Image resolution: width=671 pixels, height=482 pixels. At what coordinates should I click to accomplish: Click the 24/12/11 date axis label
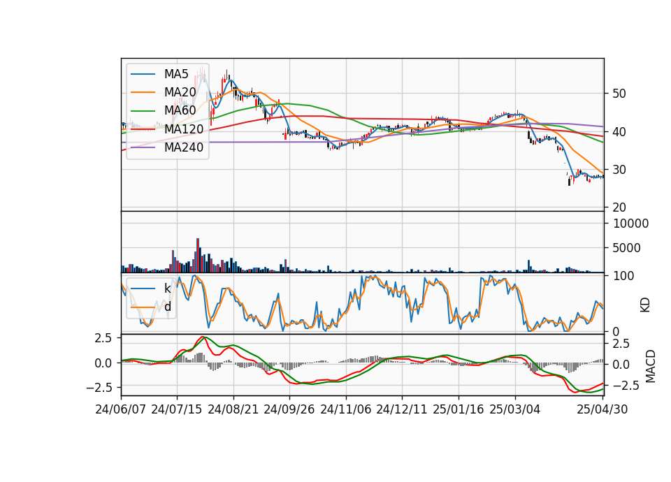[402, 409]
